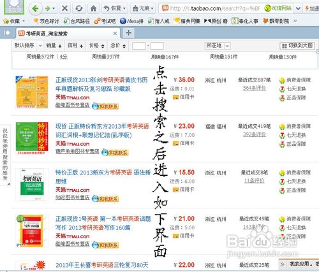Open the 原创 磨 bookmark

click(216, 21)
